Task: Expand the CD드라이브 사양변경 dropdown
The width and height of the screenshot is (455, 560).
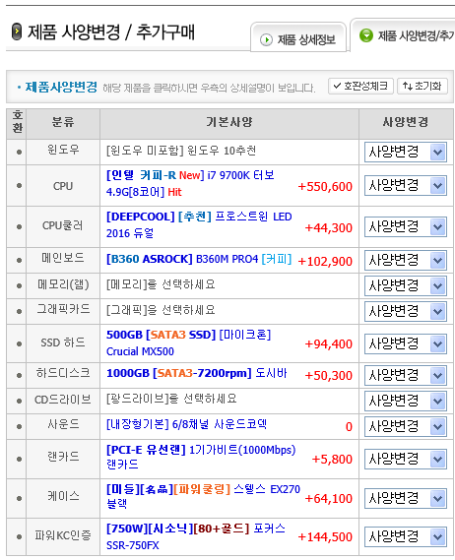Action: [406, 402]
